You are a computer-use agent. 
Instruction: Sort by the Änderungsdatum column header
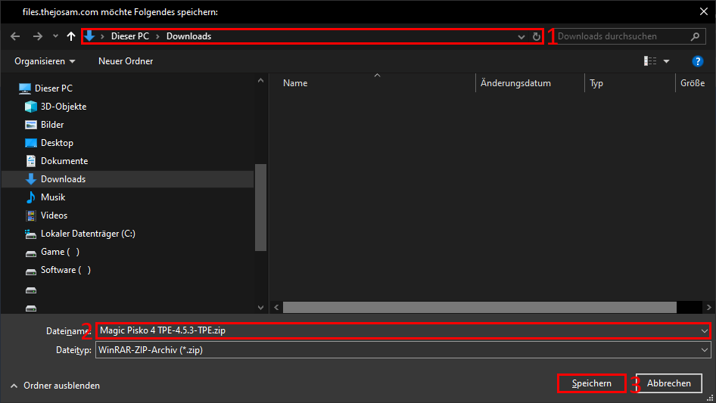[x=515, y=83]
